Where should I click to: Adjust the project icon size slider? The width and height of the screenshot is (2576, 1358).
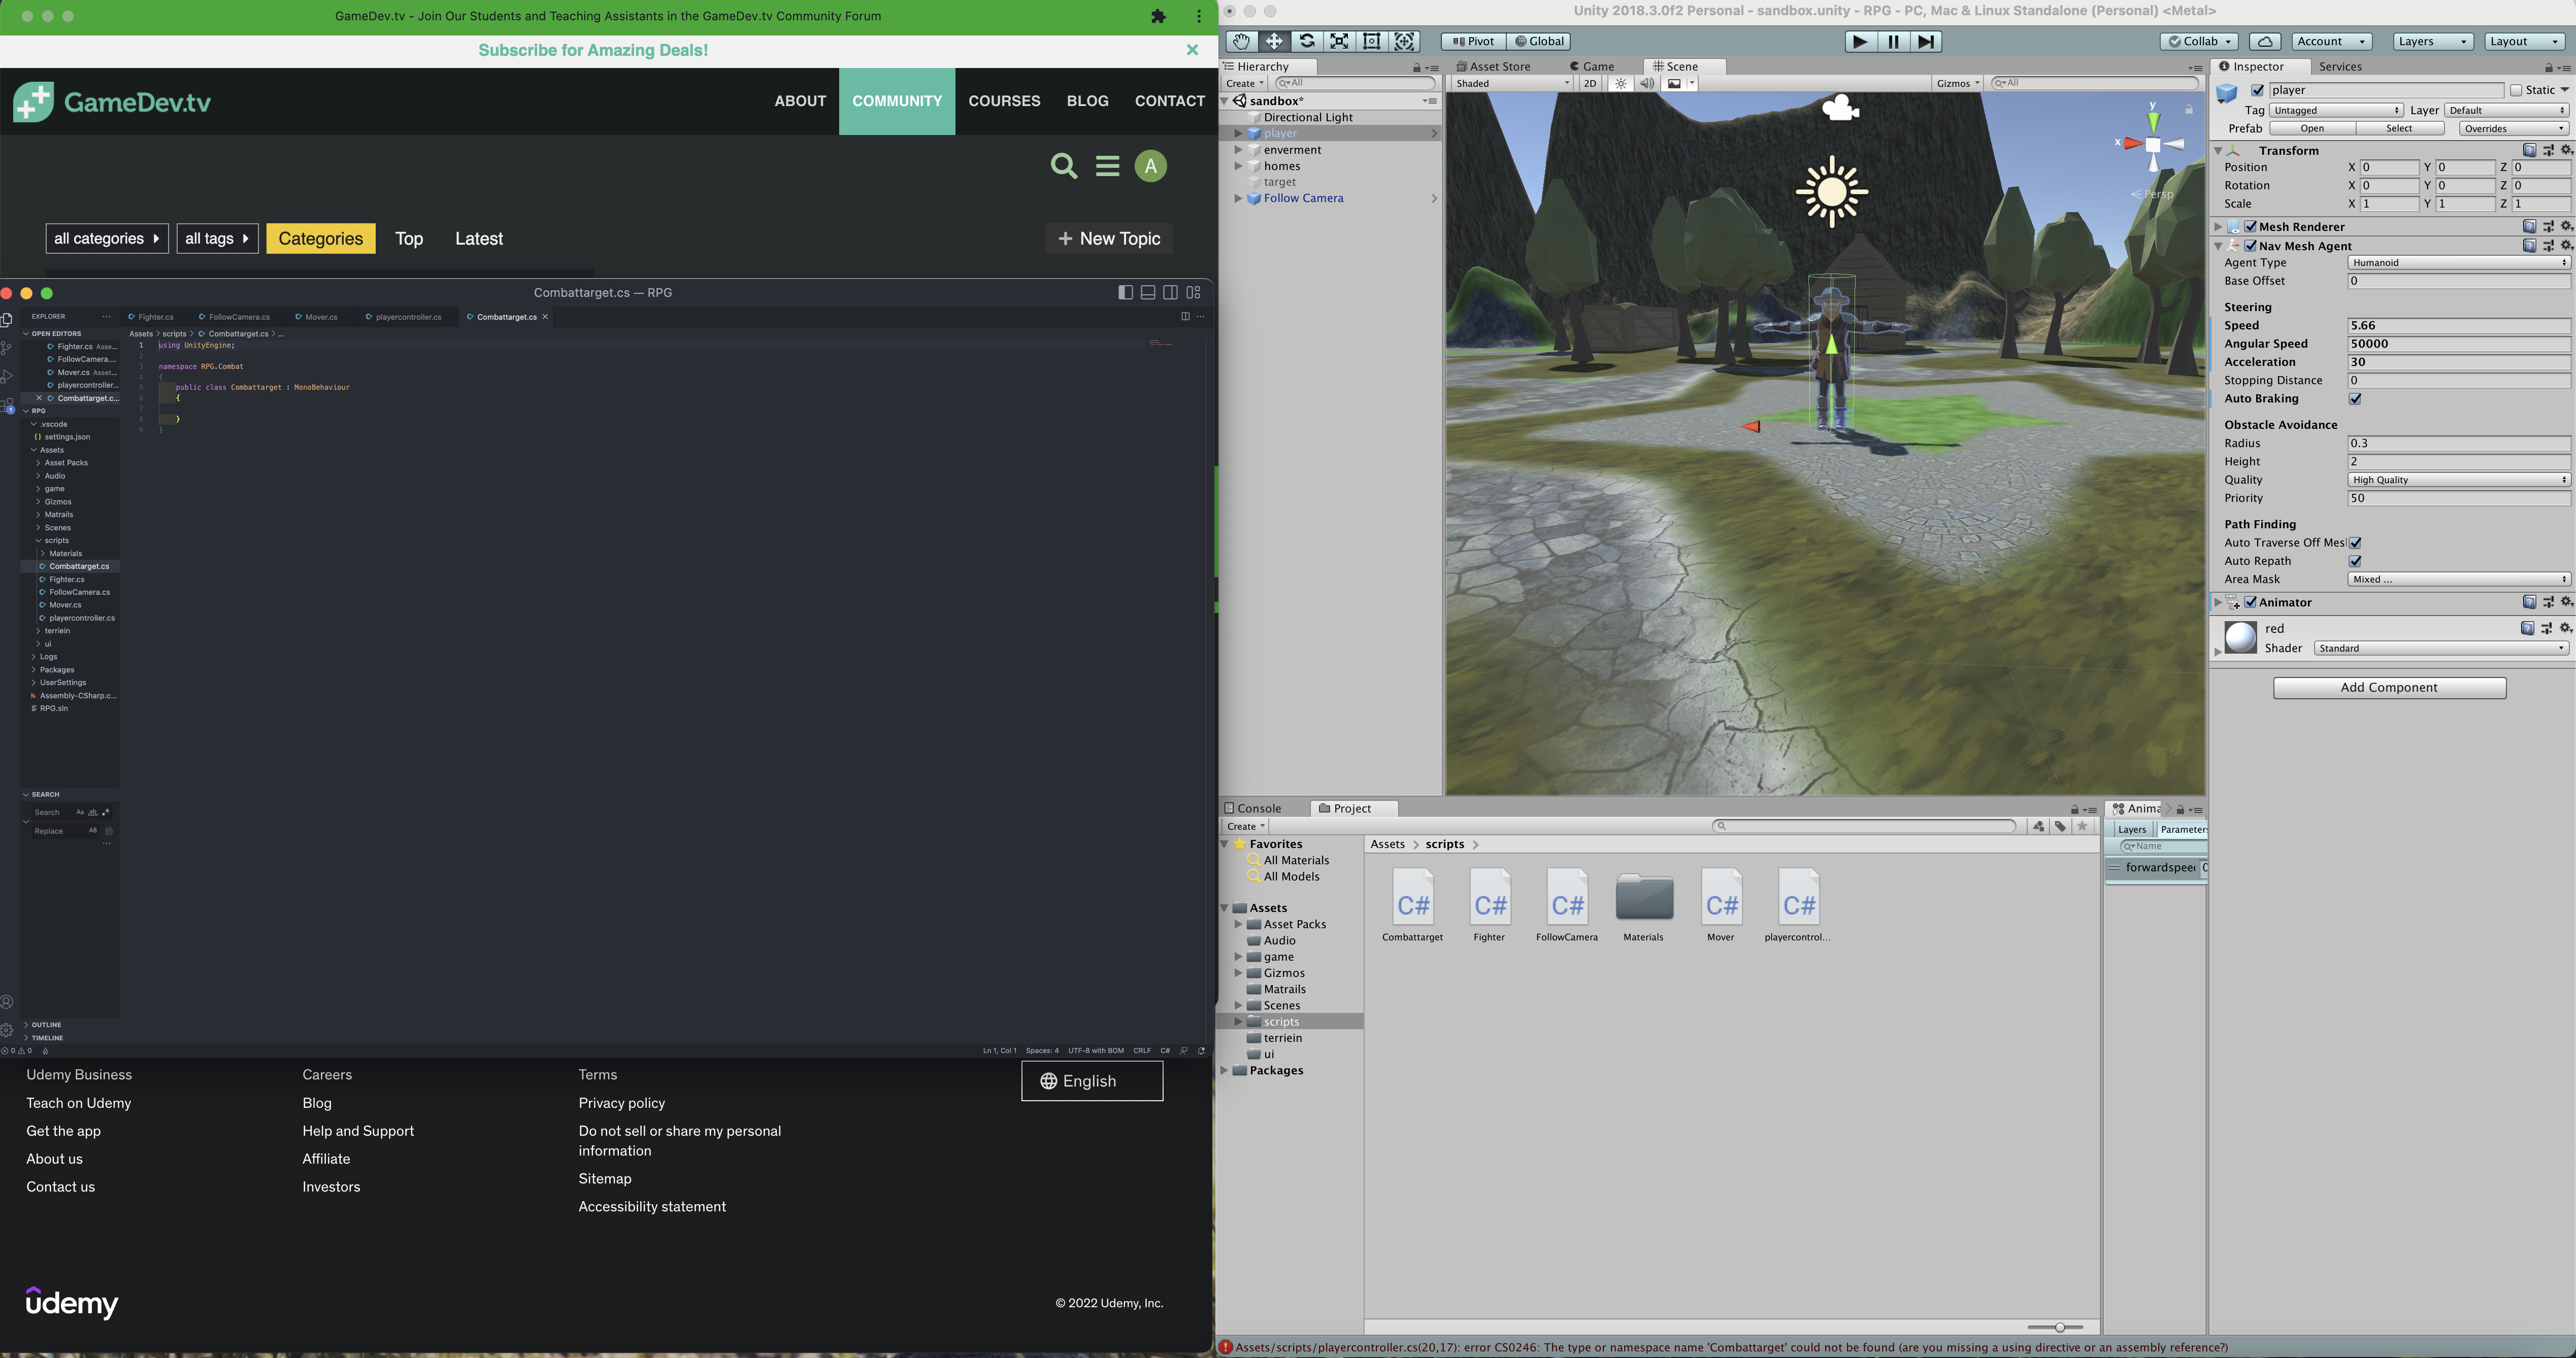[x=2059, y=1327]
